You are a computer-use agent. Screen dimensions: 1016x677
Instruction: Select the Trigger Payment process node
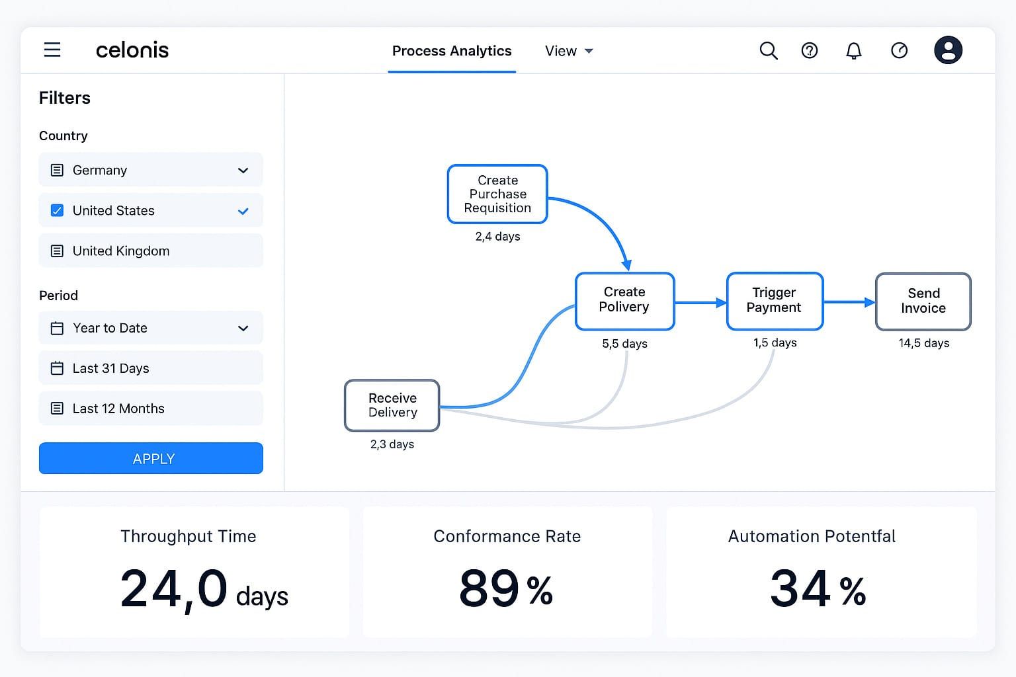(x=775, y=301)
